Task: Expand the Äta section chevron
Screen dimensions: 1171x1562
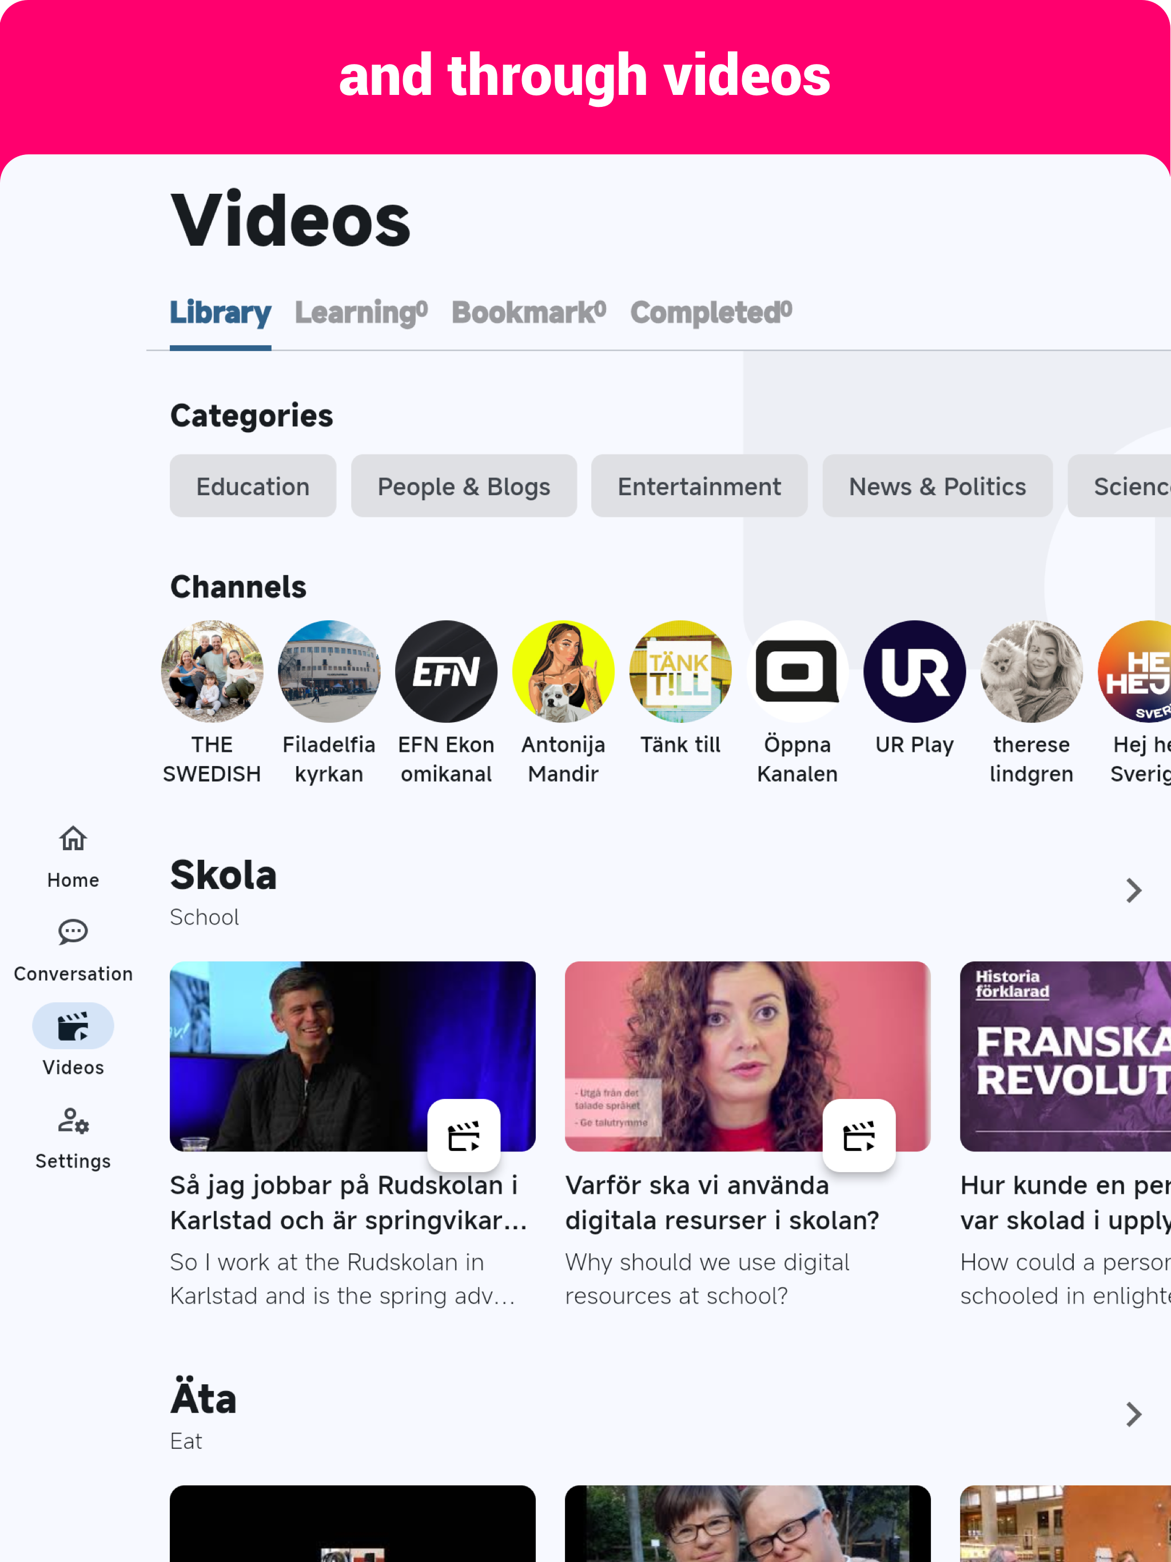Action: 1134,1414
